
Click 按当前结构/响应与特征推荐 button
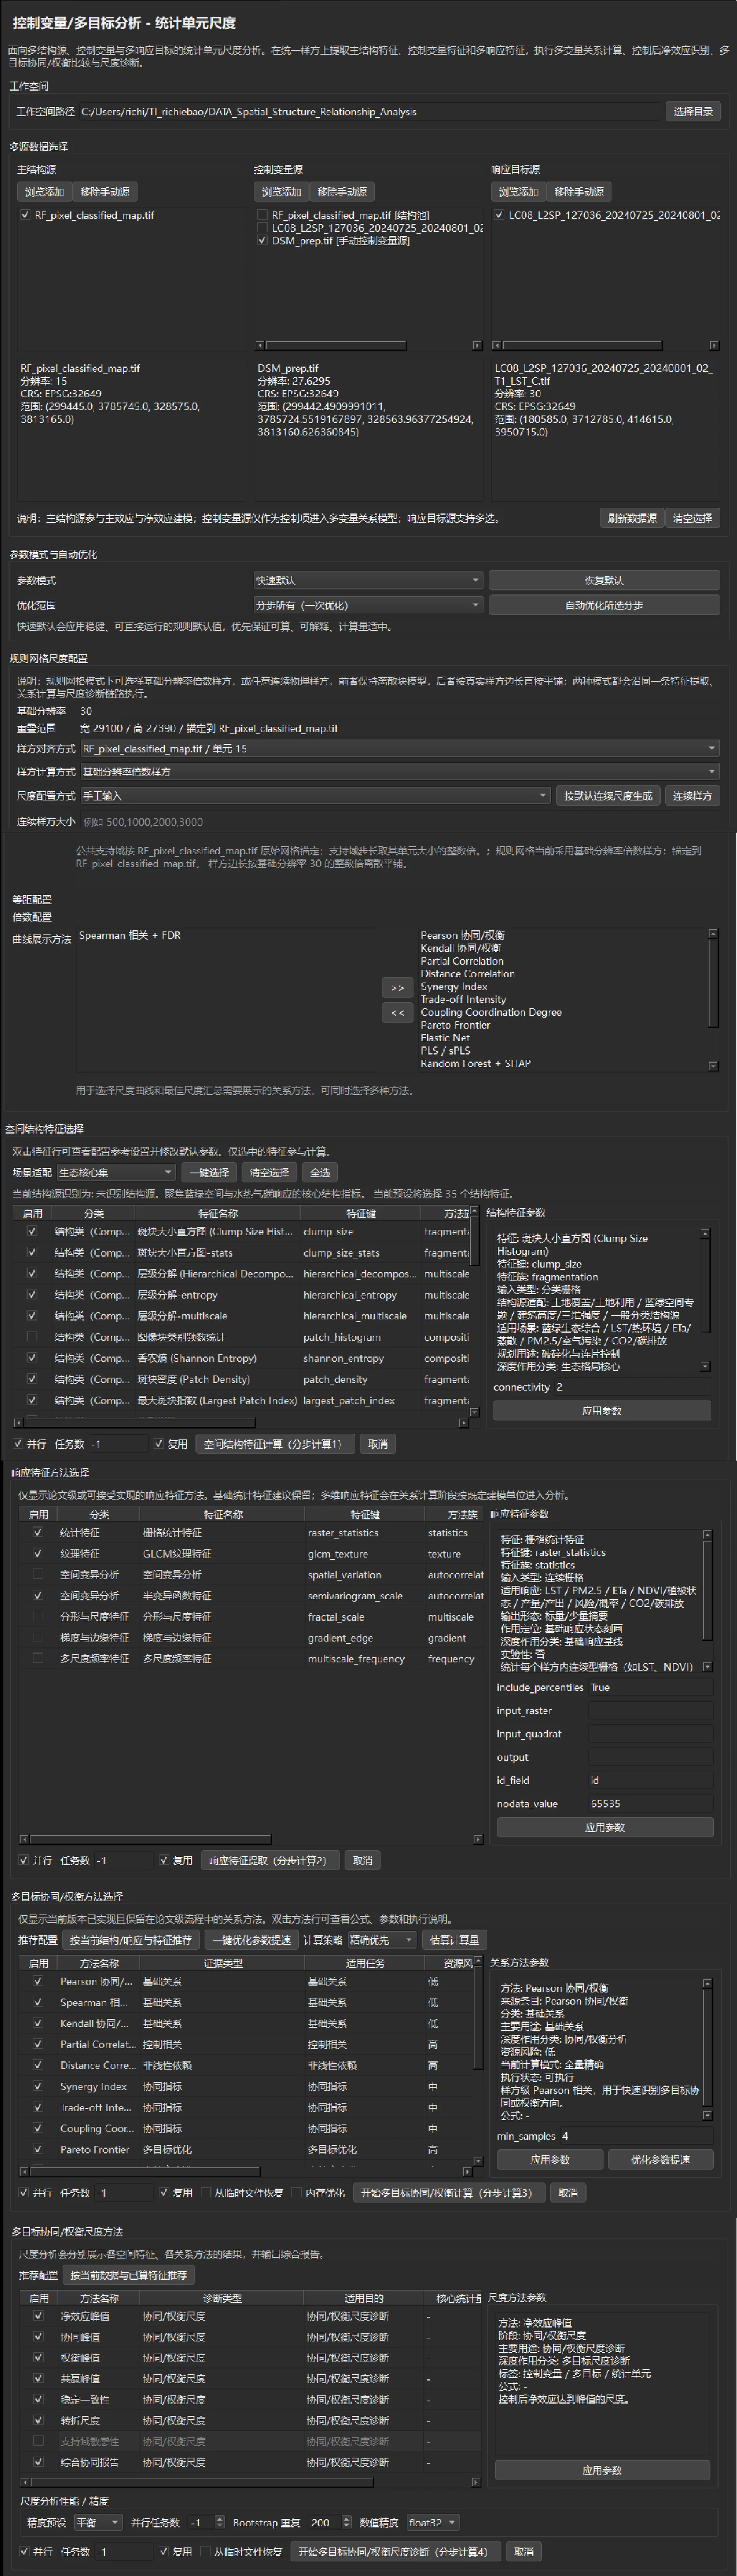(130, 1940)
